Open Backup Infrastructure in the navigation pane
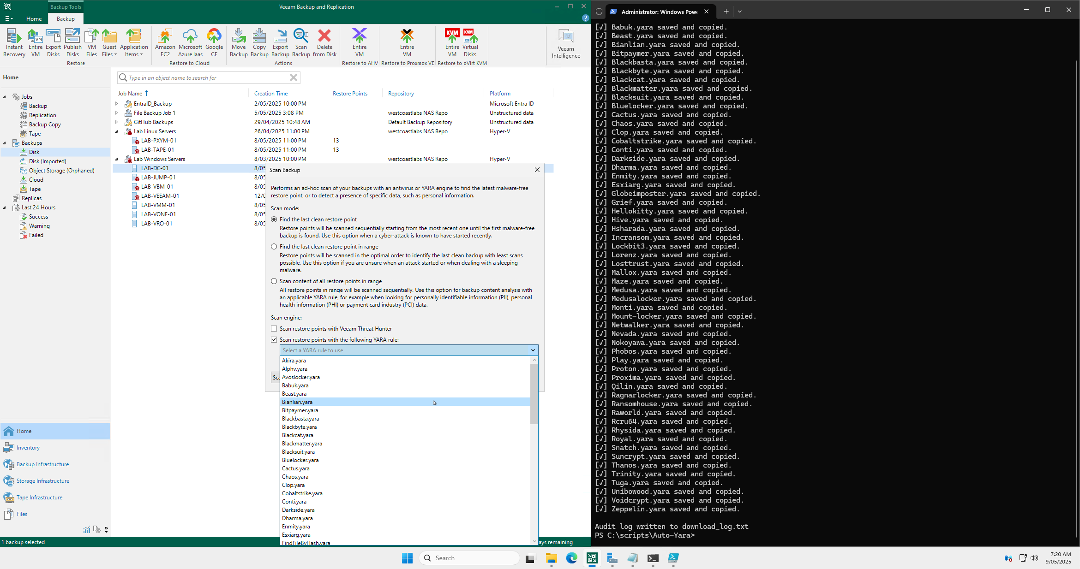 click(x=42, y=464)
